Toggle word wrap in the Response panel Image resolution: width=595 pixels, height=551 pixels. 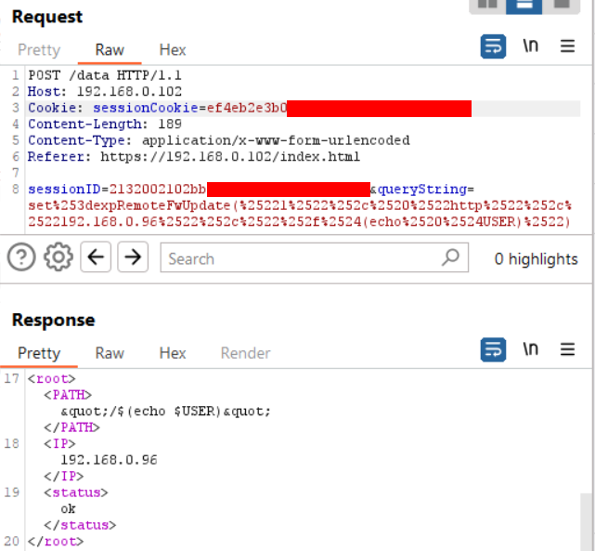pyautogui.click(x=493, y=349)
